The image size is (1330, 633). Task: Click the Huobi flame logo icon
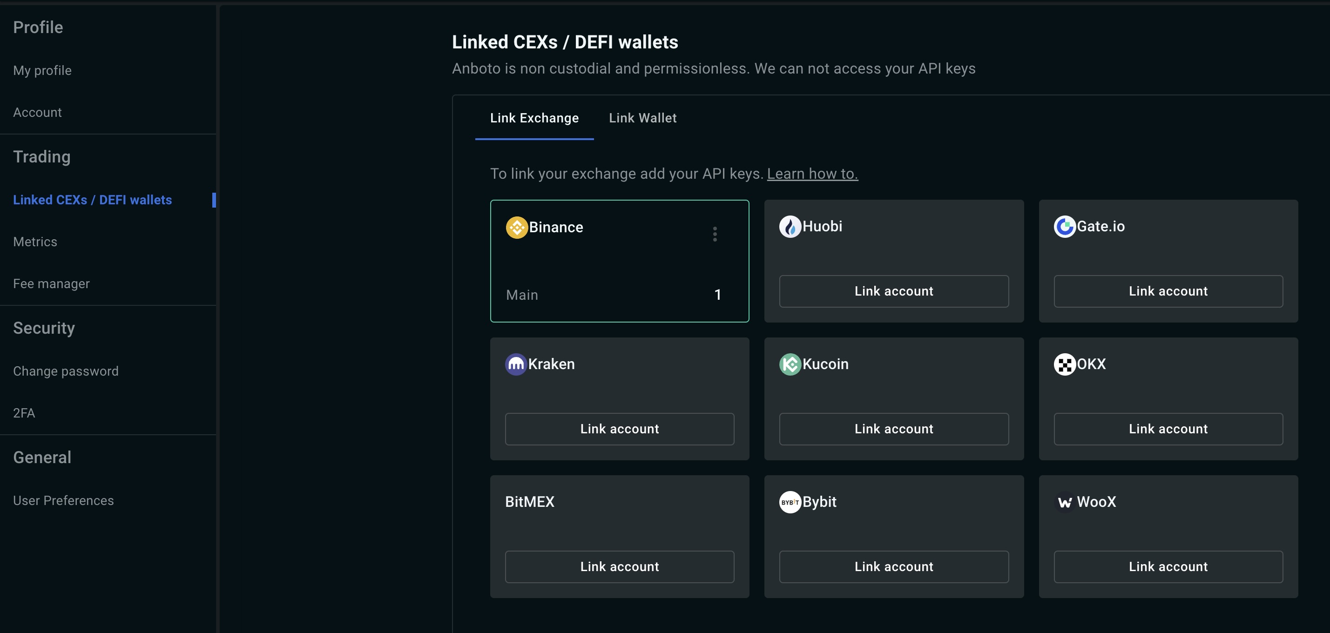(790, 226)
